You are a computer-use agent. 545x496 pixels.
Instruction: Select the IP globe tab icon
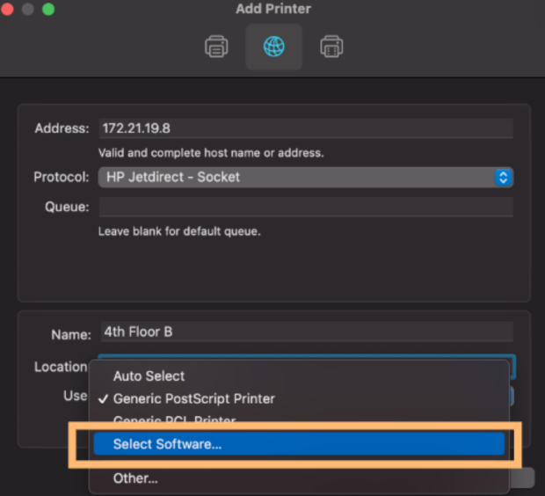[x=274, y=47]
